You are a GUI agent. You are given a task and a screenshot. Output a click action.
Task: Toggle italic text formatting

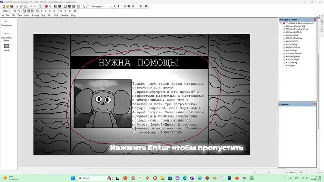coord(46,11)
